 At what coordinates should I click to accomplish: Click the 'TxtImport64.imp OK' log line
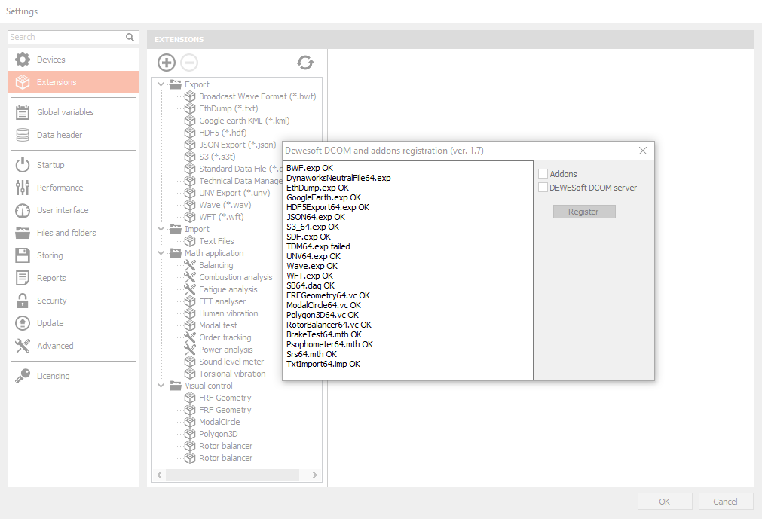coord(323,364)
